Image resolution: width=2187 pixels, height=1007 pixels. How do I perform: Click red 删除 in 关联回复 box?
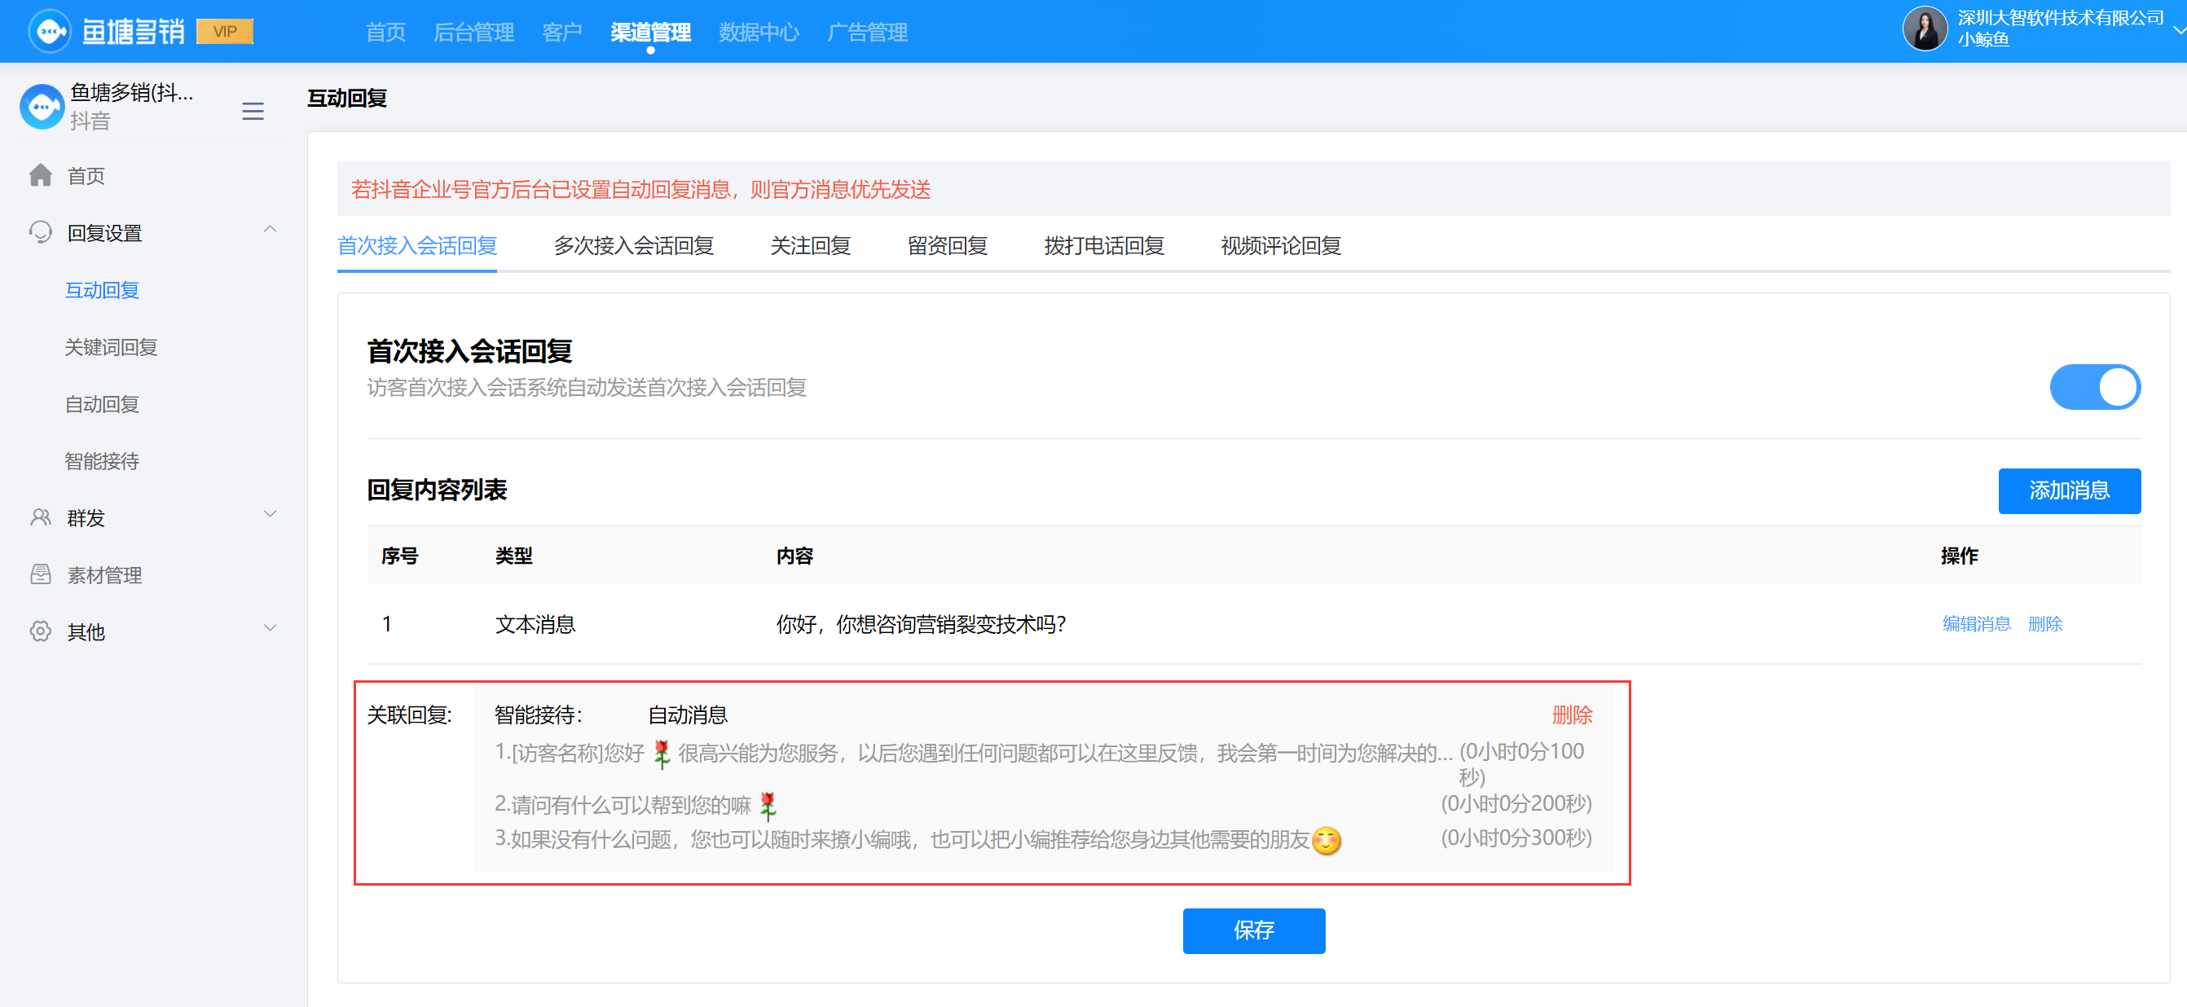click(1572, 714)
